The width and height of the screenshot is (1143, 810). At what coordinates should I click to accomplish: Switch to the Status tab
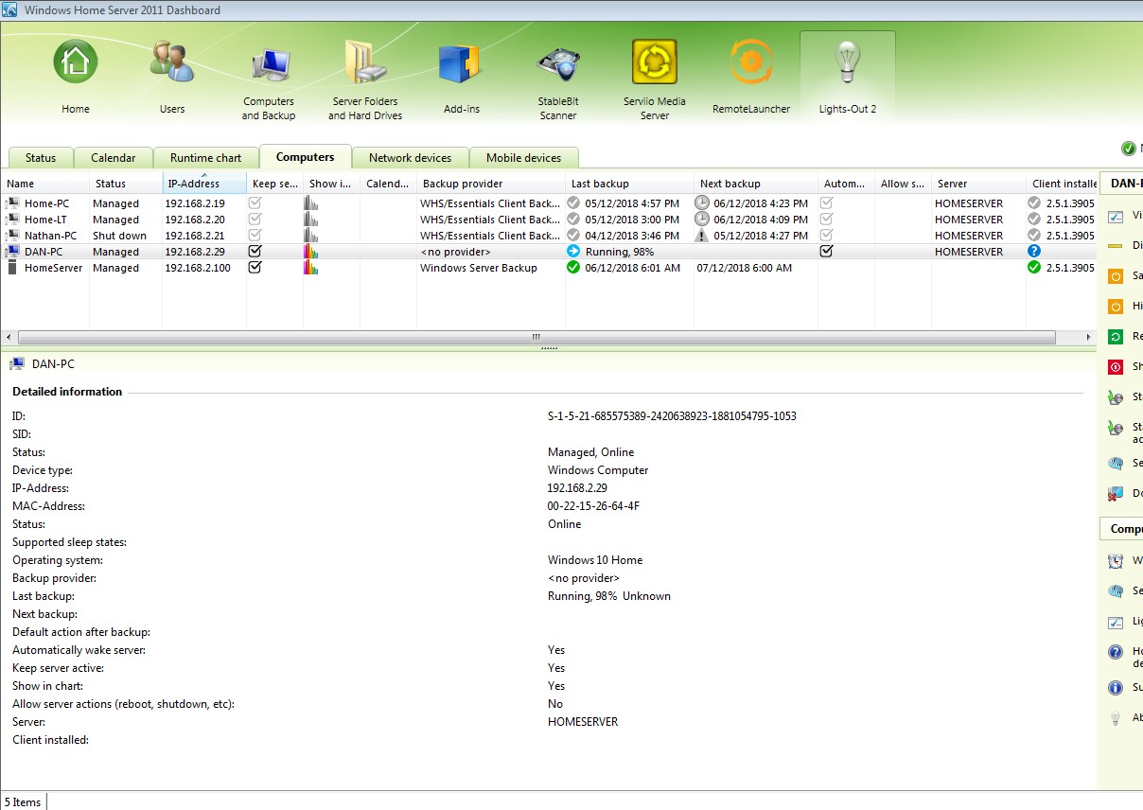point(41,158)
